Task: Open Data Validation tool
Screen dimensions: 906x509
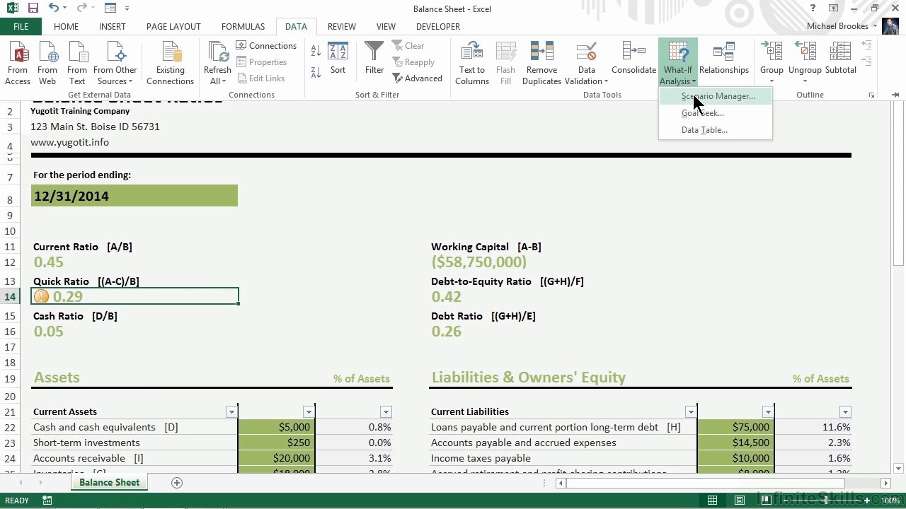Action: (x=586, y=64)
